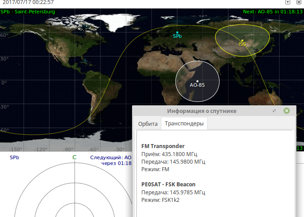Close the Информация о спутнике dialog

287,111
